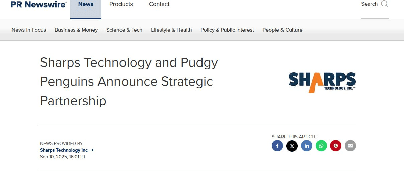Viewport: 404px width, 178px height.
Task: Click the Sharps Technology logo image
Action: pyautogui.click(x=322, y=82)
